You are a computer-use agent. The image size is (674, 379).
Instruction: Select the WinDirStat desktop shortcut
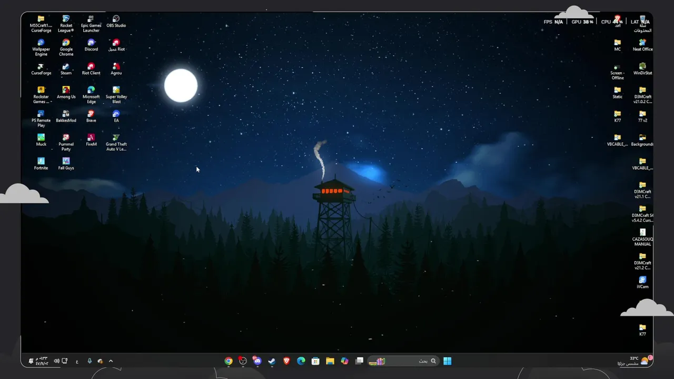(x=642, y=69)
